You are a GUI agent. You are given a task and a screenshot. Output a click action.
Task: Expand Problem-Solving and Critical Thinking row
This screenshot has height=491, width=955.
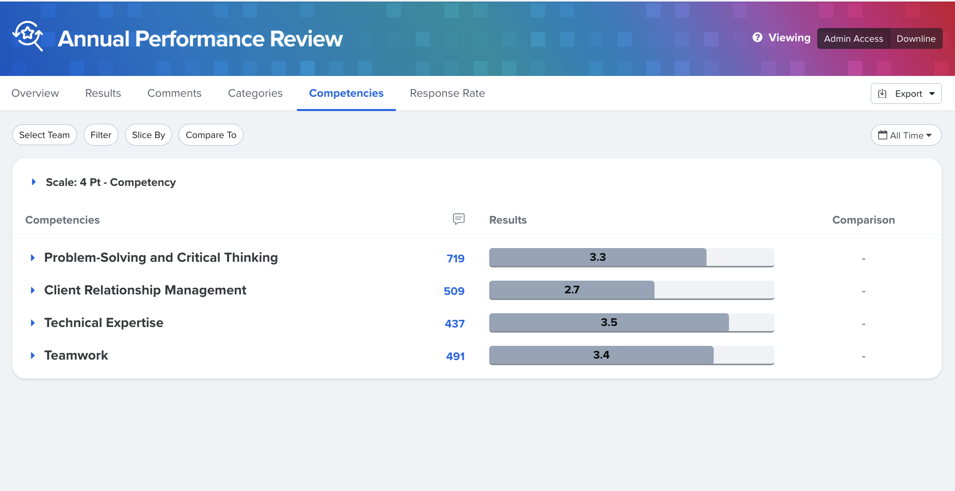pos(33,258)
